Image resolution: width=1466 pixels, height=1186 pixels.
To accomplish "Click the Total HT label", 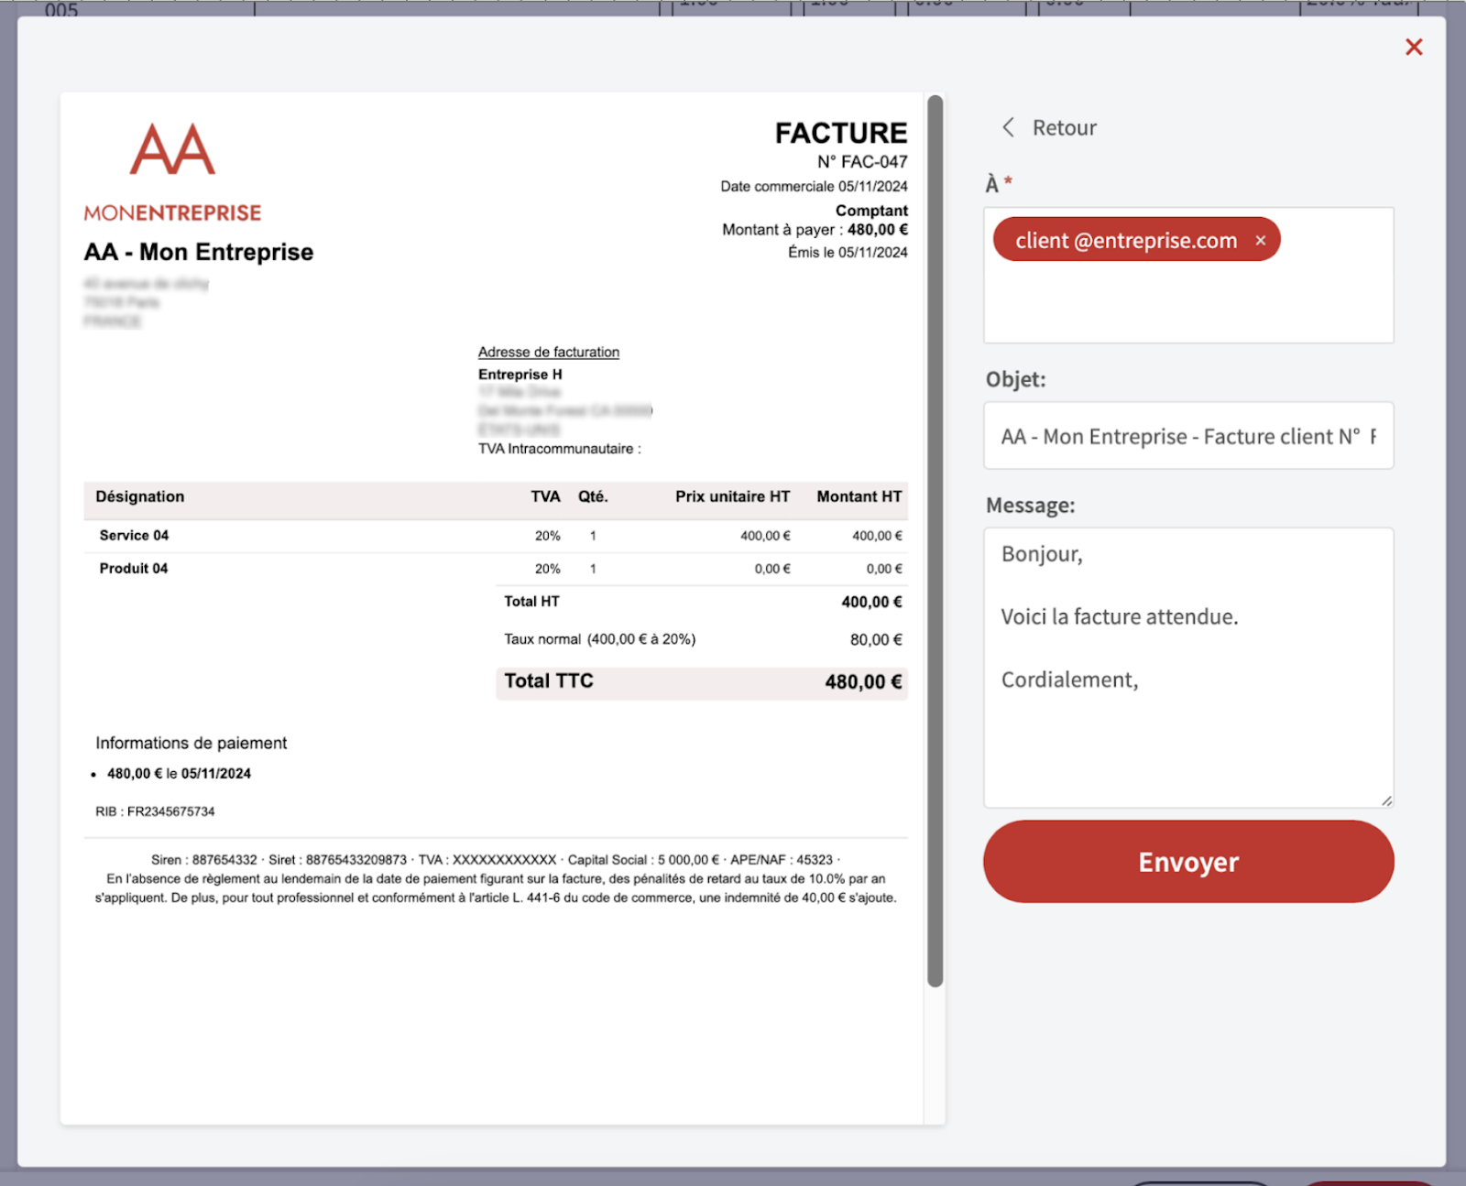I will (531, 602).
